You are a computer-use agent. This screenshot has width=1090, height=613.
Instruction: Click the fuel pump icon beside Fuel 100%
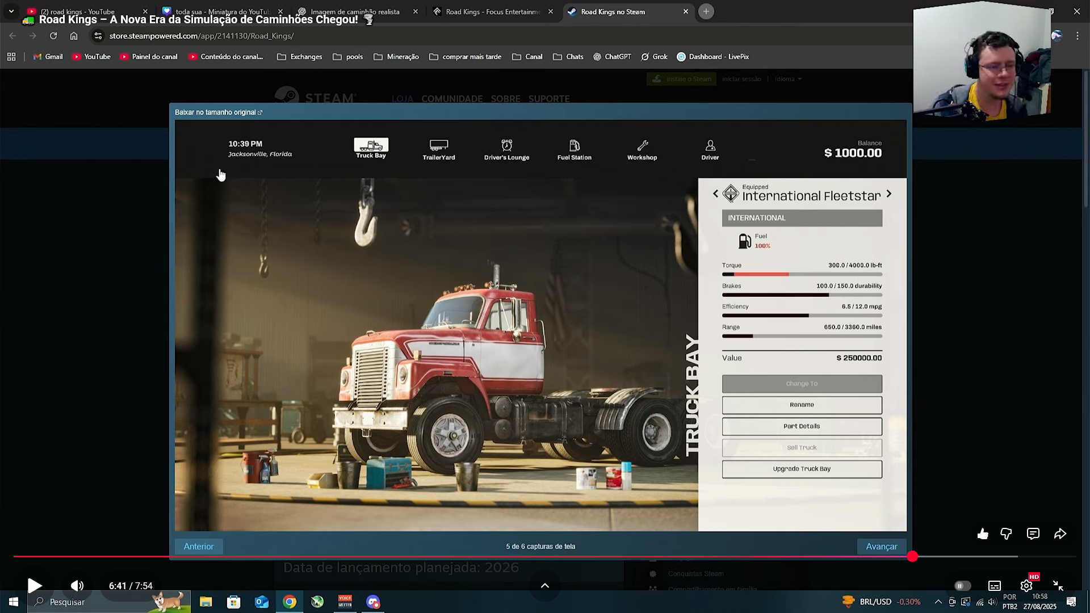coord(744,241)
